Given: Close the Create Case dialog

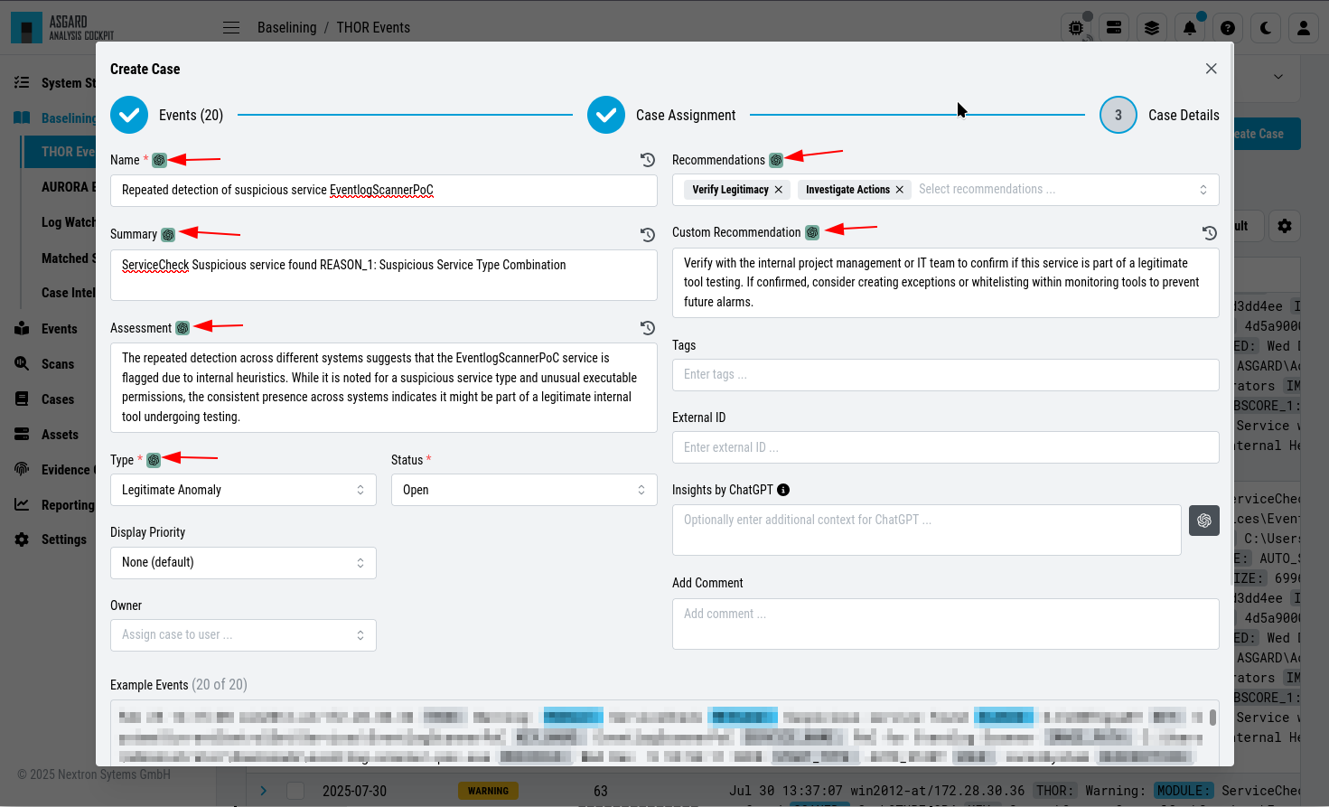Looking at the screenshot, I should click(x=1212, y=69).
